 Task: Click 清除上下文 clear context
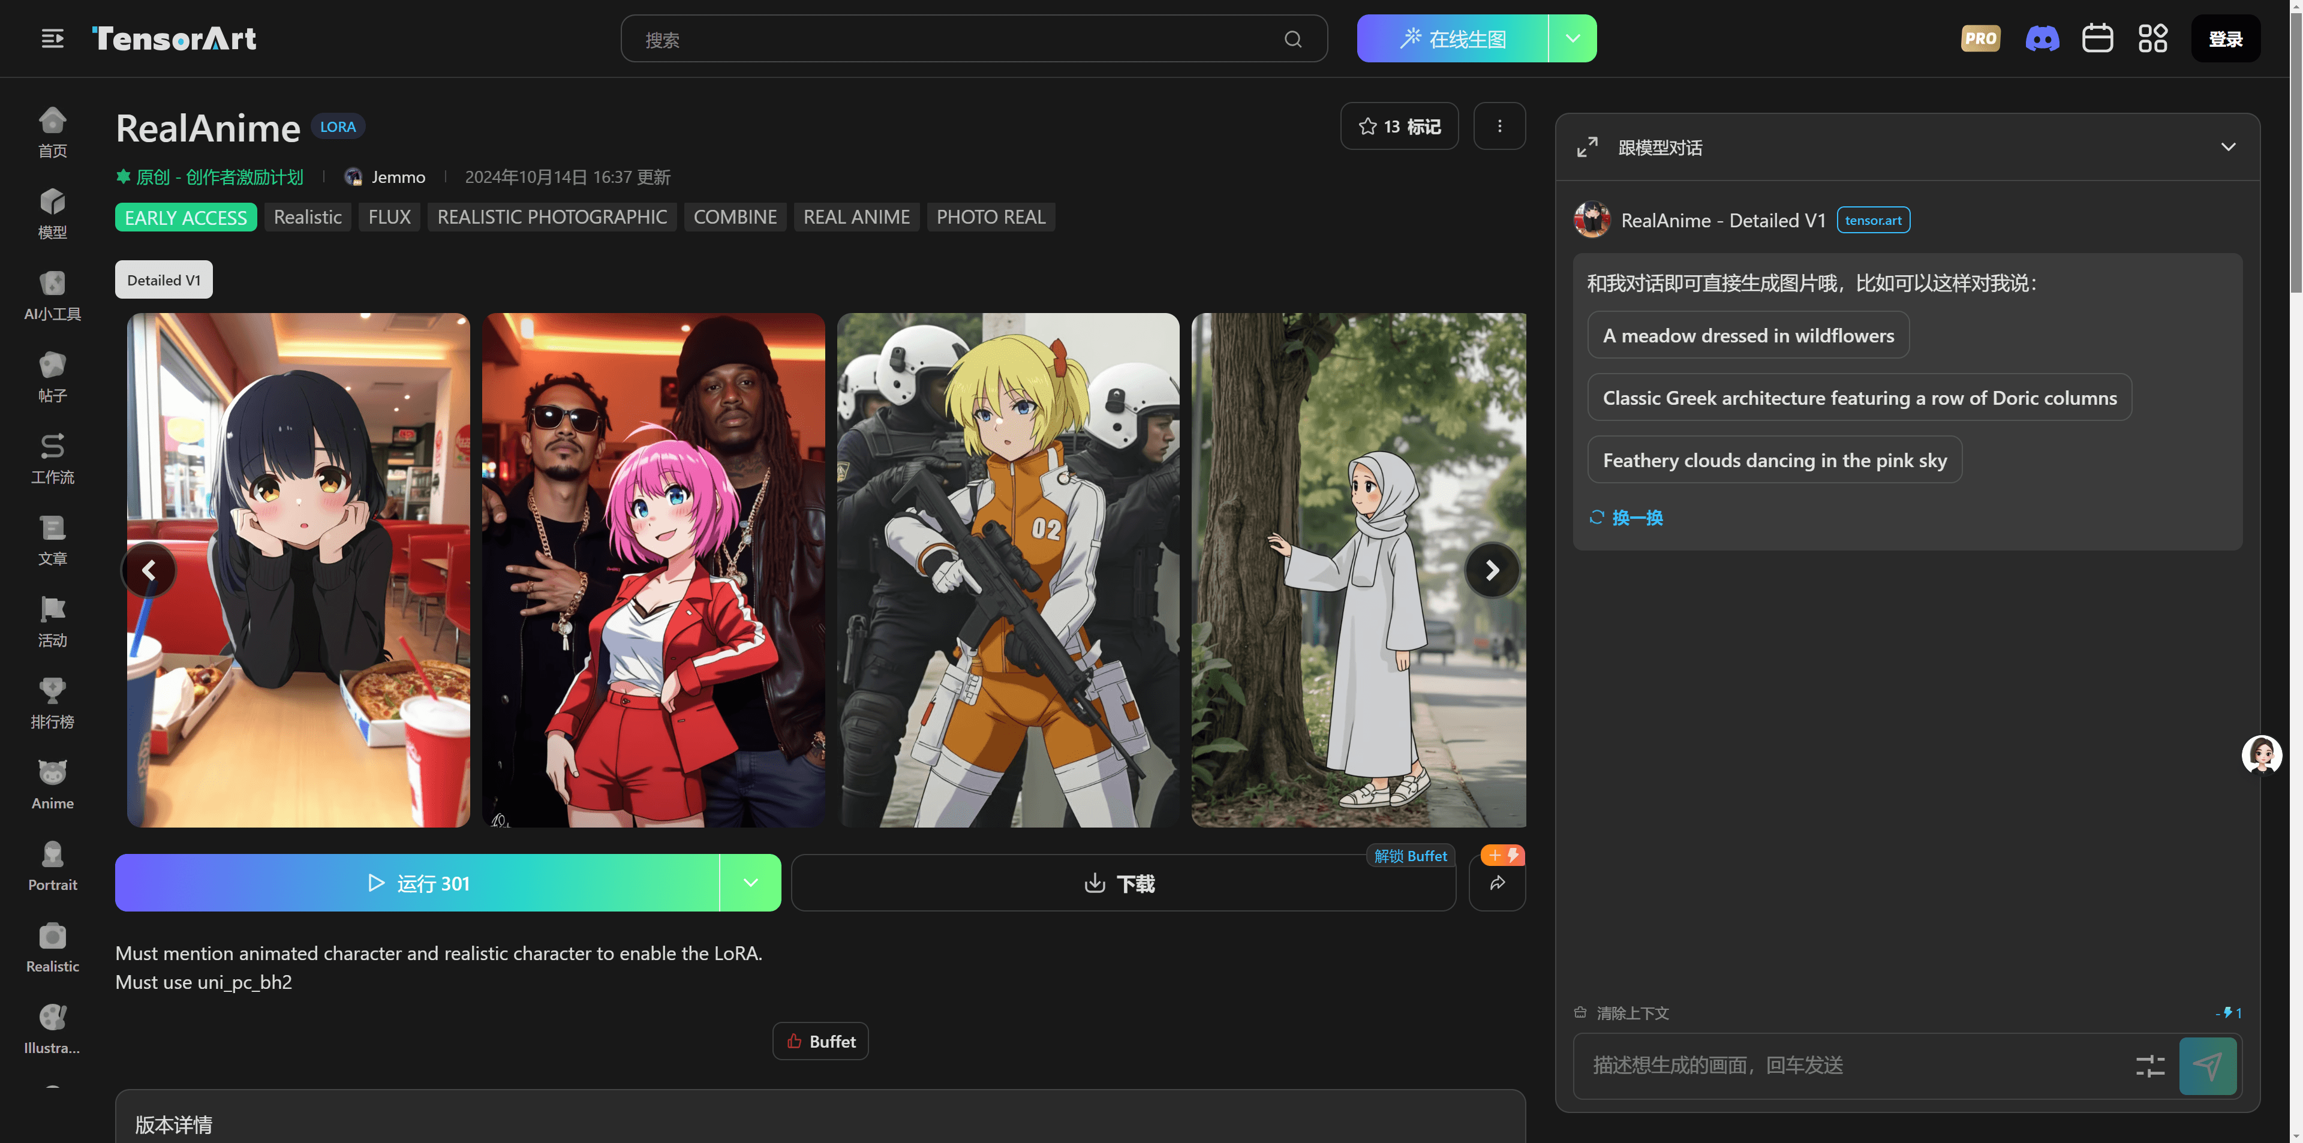click(x=1622, y=1012)
